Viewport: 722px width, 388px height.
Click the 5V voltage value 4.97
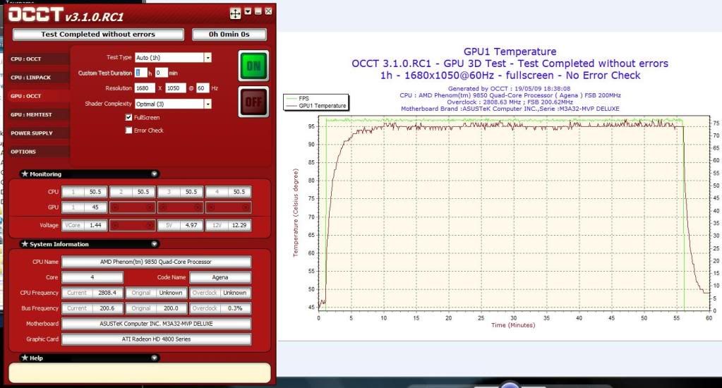pos(191,225)
